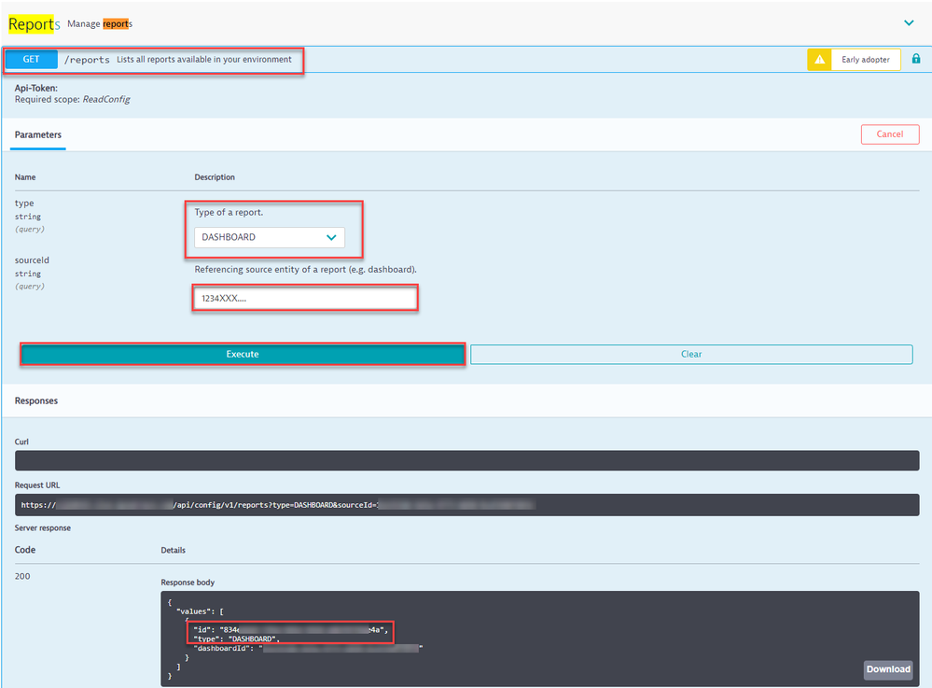Select the Parameters tab
Image resolution: width=932 pixels, height=688 pixels.
[38, 134]
